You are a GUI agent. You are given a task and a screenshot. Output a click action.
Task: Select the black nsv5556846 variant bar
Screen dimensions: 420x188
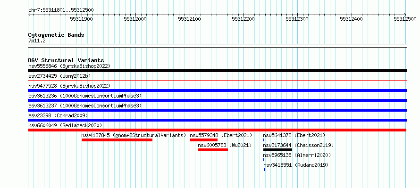coord(217,71)
